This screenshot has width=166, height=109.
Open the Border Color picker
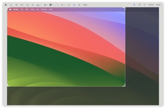(51, 5)
